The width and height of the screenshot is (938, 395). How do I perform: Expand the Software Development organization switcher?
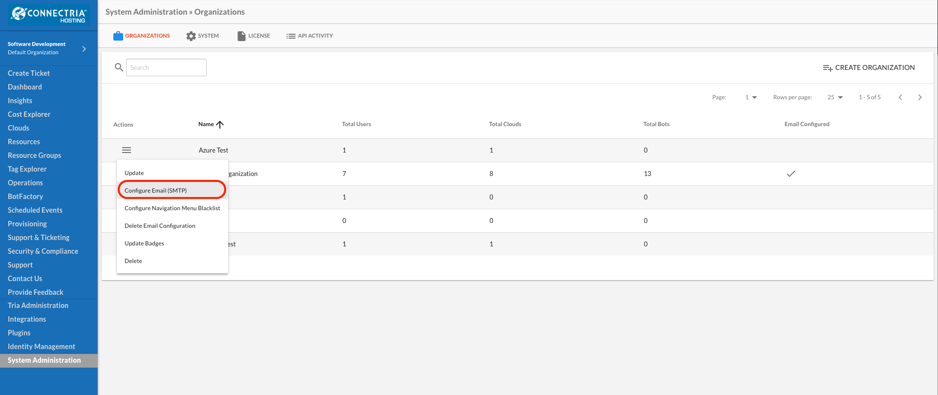(84, 49)
